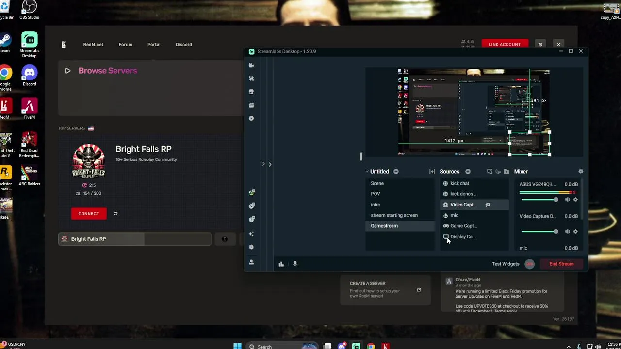Adjust Video Capture Device volume slider
Screen dimensions: 621x349
(539, 232)
